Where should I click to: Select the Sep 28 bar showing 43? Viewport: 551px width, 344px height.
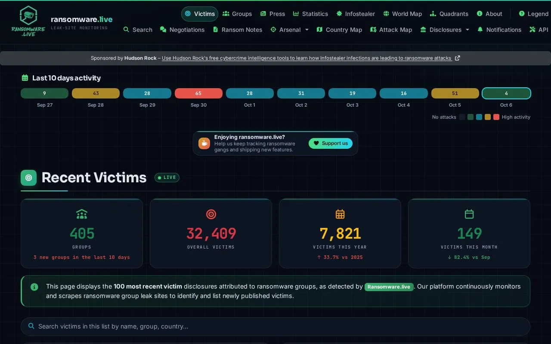click(96, 93)
